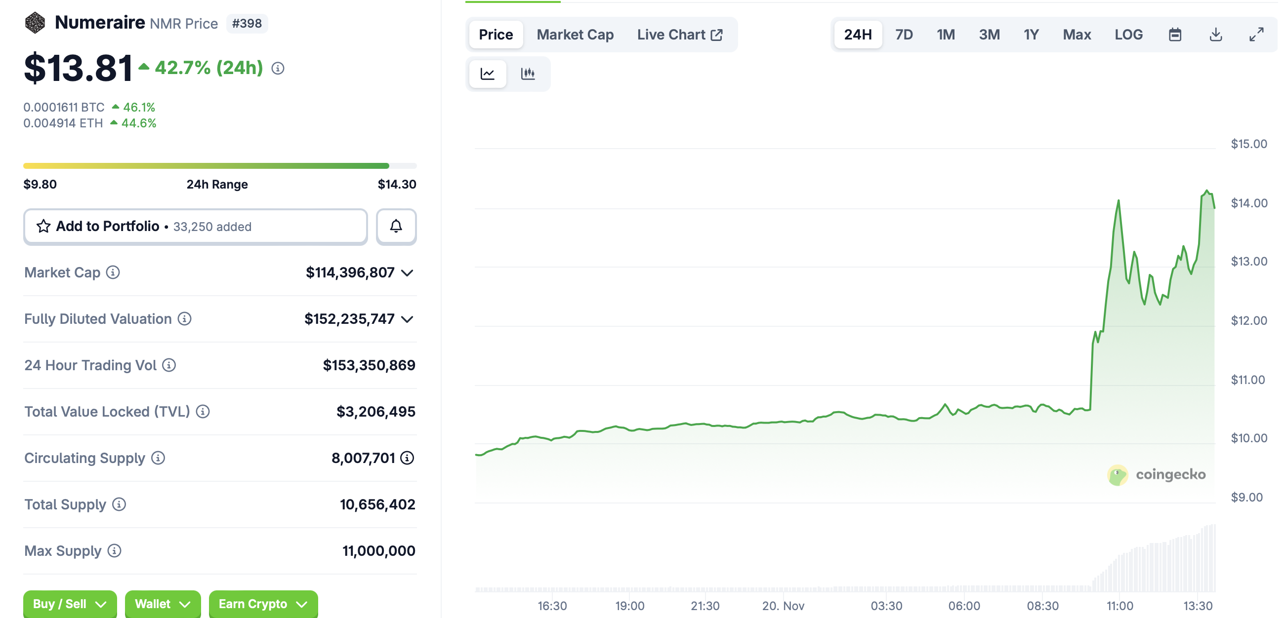Click the 24h Range progress bar
The height and width of the screenshot is (618, 1286).
pos(220,165)
